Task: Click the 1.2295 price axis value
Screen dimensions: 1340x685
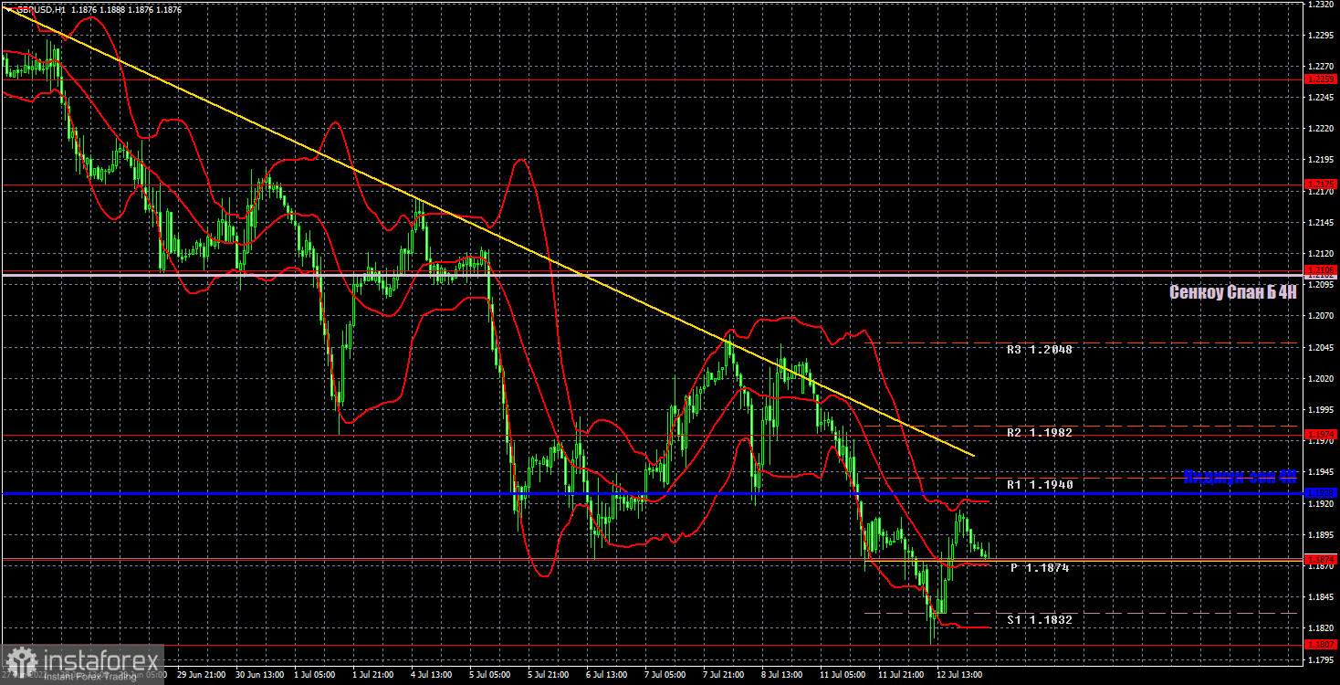Action: (1321, 36)
